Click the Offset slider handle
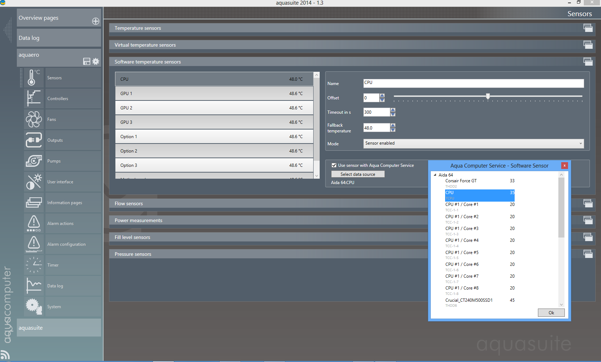Screen dimensions: 601x362 pos(488,96)
